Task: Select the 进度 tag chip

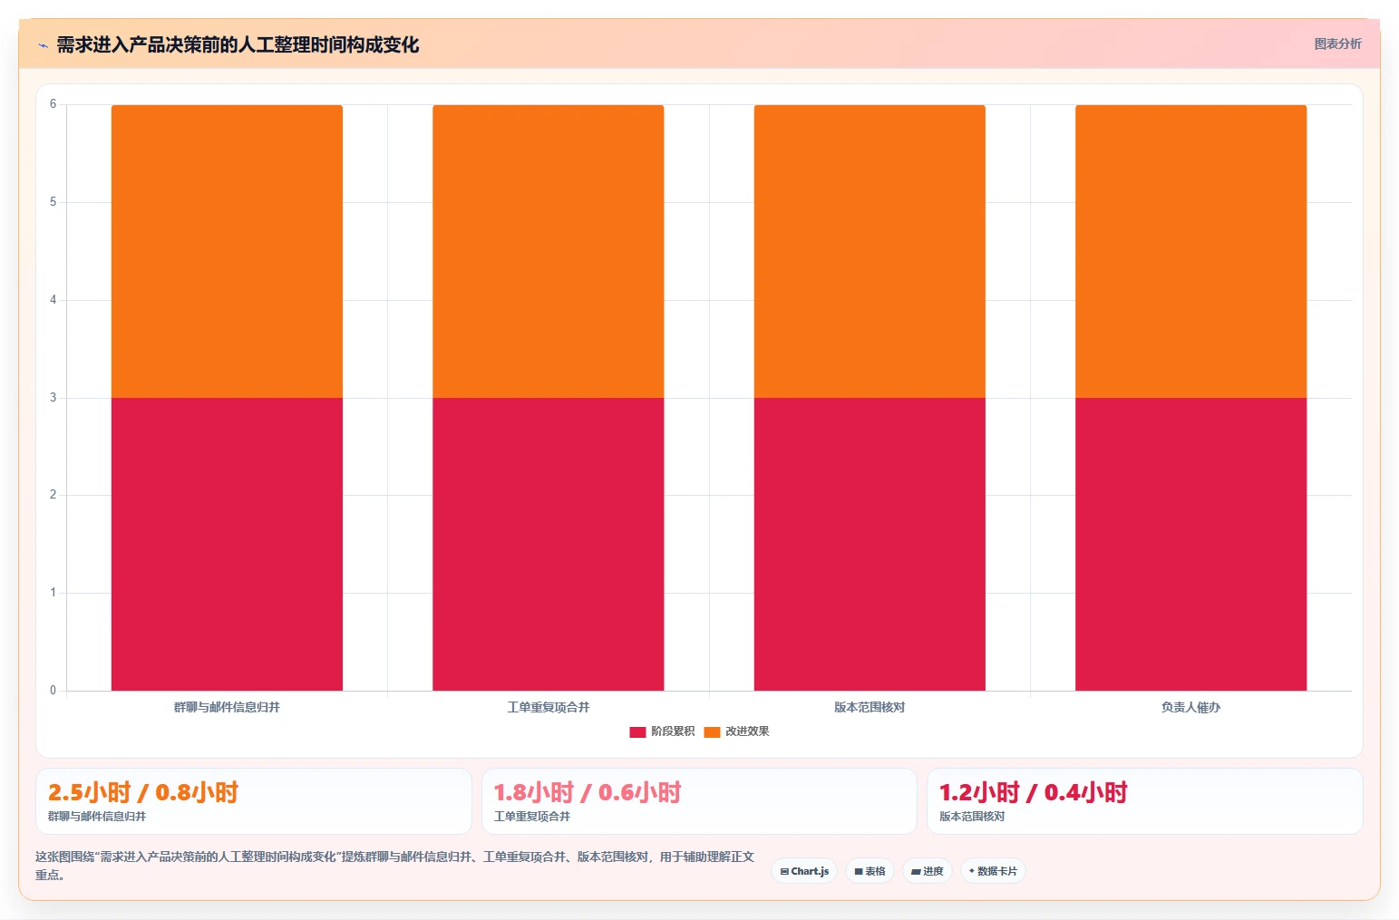Action: click(927, 871)
